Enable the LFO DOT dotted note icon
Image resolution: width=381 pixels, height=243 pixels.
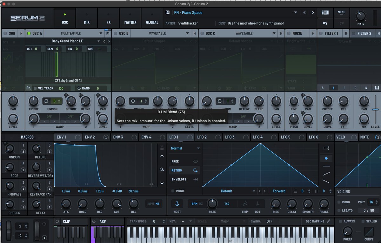coord(257,204)
